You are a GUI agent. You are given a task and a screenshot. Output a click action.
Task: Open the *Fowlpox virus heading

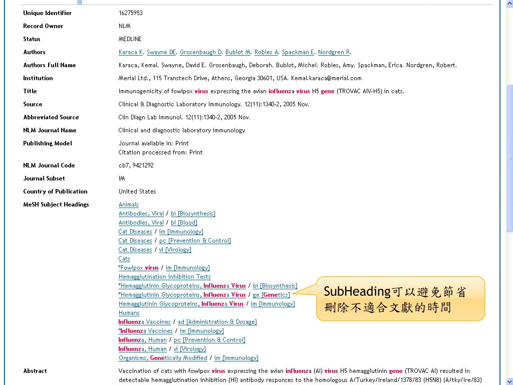click(138, 268)
